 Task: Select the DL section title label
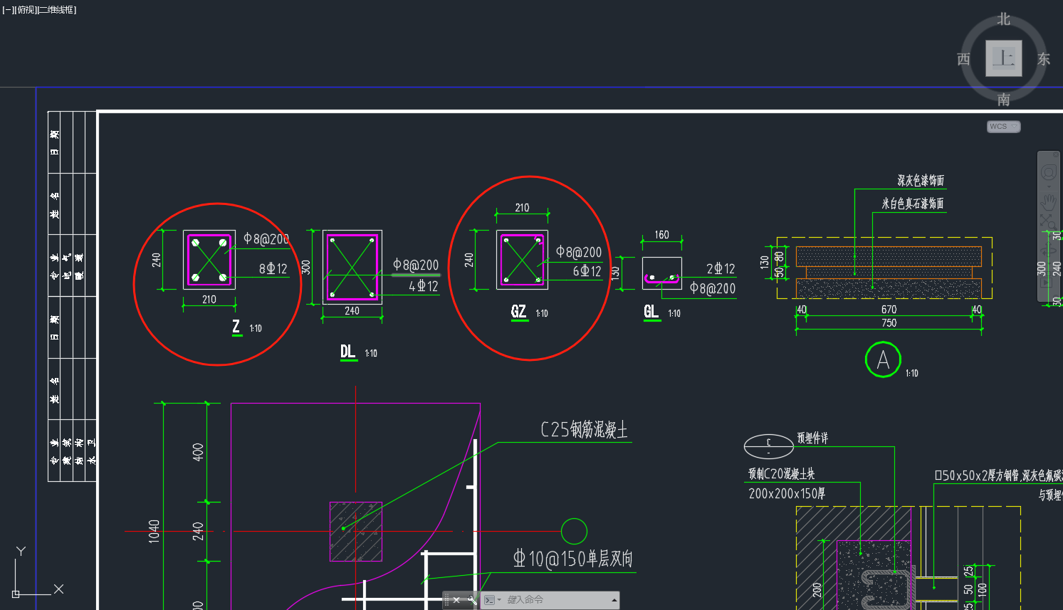coord(348,352)
